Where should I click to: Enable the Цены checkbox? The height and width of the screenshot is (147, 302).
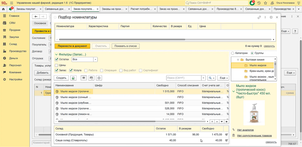click(x=57, y=65)
